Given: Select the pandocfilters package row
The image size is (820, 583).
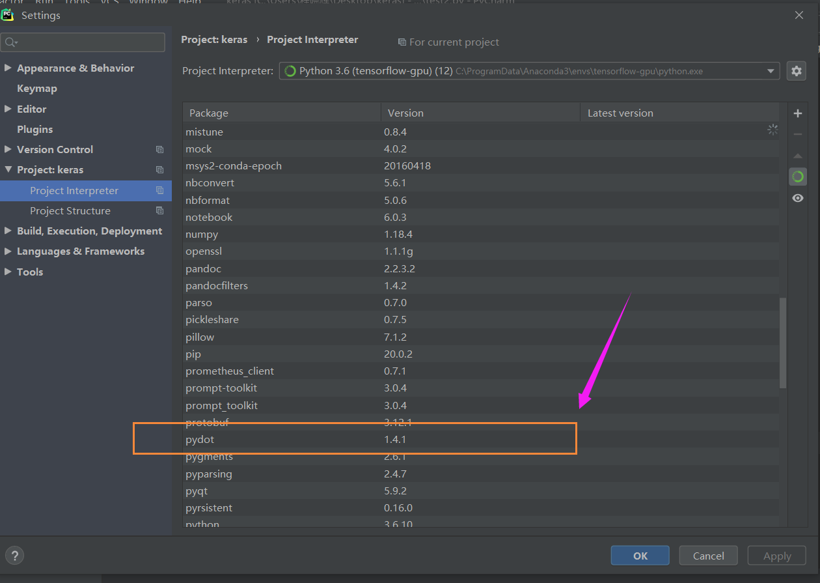Looking at the screenshot, I should (x=481, y=285).
